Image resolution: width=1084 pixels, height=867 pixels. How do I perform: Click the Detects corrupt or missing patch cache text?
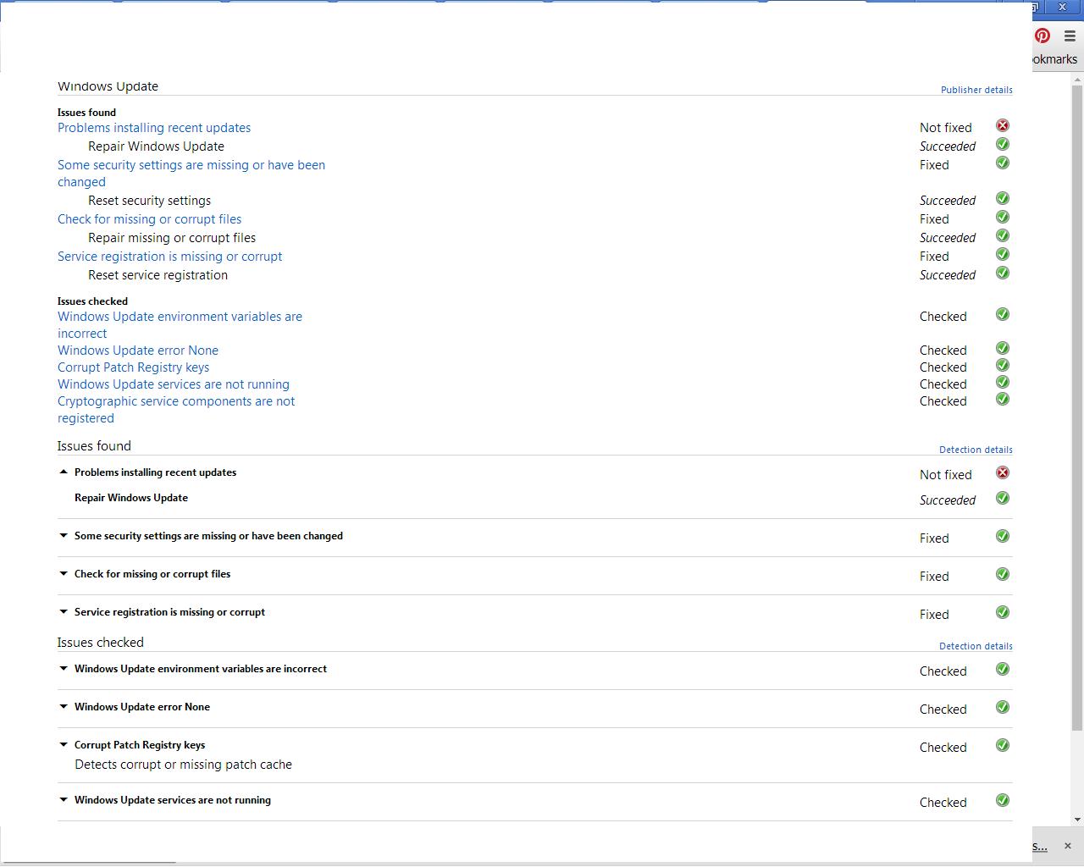pyautogui.click(x=183, y=765)
